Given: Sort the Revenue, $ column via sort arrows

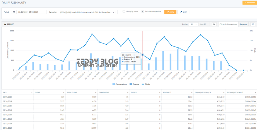Looking at the screenshot, I should [192, 92].
